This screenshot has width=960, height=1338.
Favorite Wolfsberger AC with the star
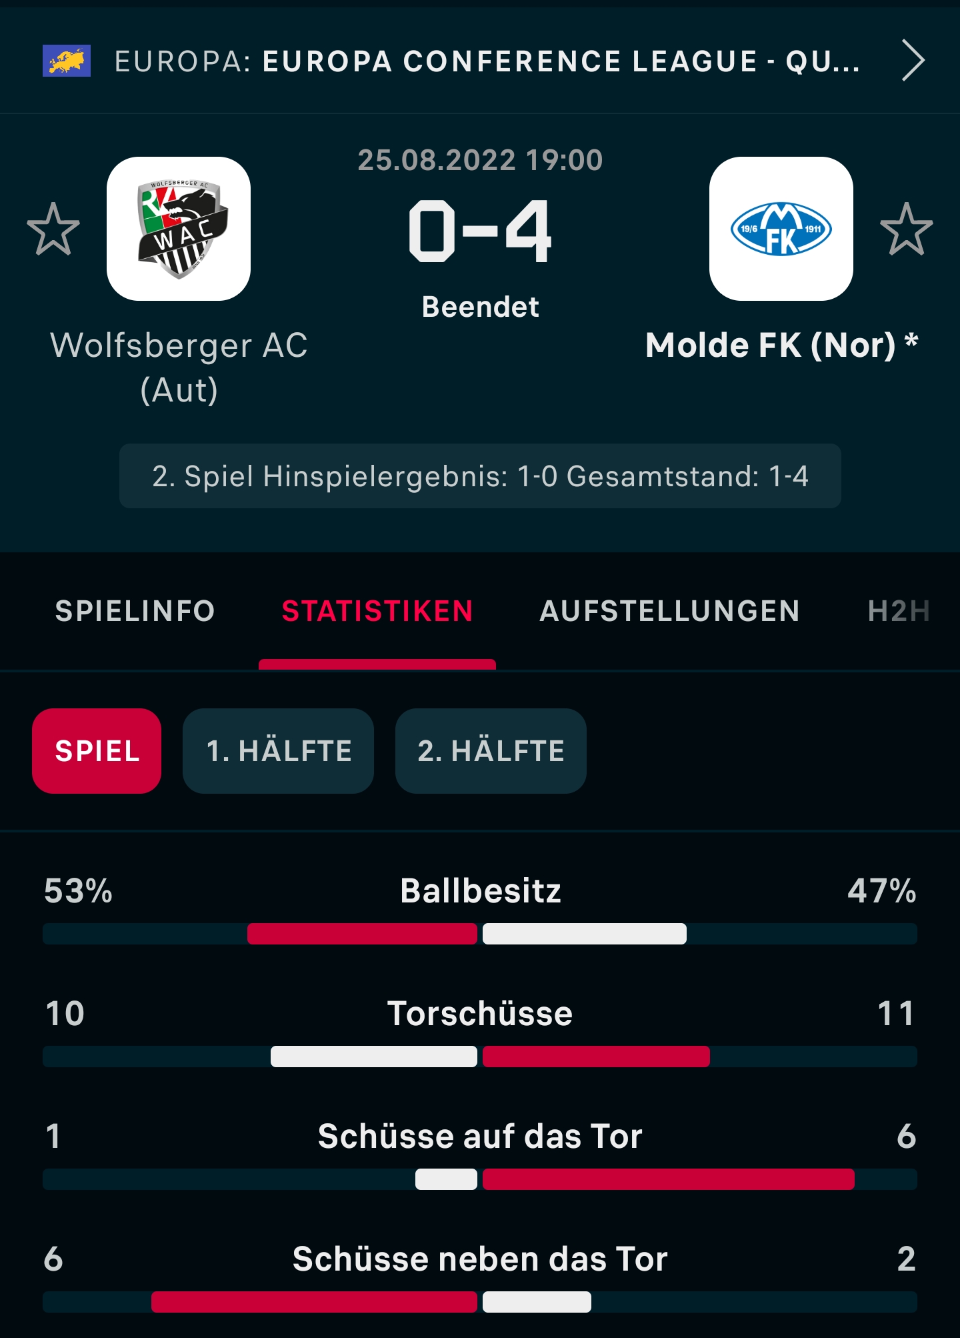(x=53, y=229)
